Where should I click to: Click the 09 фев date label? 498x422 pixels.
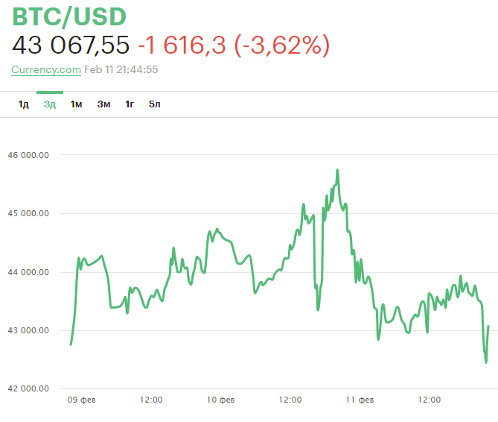click(81, 400)
